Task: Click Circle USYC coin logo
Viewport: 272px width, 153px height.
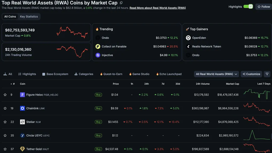Action: point(22,135)
